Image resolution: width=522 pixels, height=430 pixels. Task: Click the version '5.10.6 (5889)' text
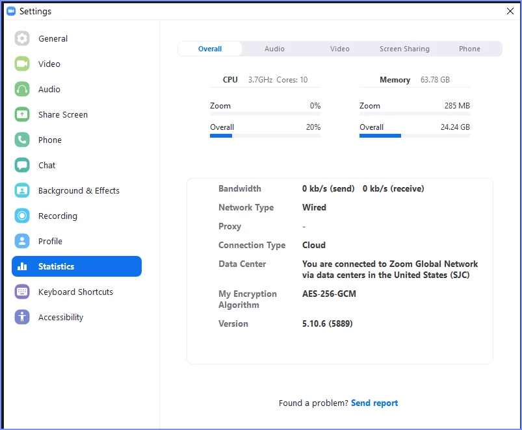click(327, 323)
